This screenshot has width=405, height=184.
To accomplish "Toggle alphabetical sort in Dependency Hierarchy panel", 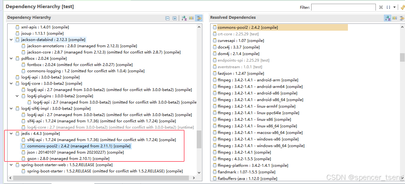I will click(184, 18).
